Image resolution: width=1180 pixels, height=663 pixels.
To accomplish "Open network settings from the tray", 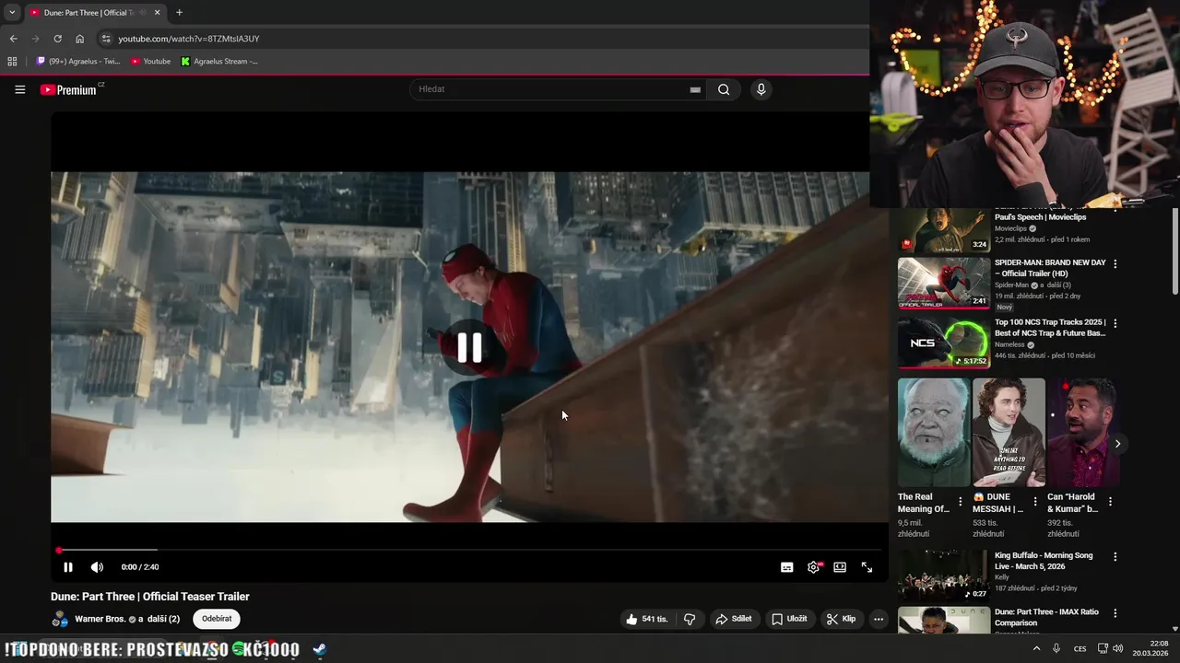I will coord(1102,648).
